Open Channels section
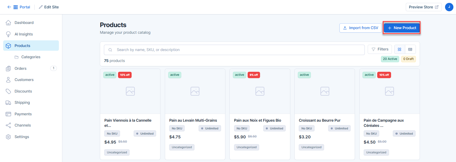 tap(31, 125)
